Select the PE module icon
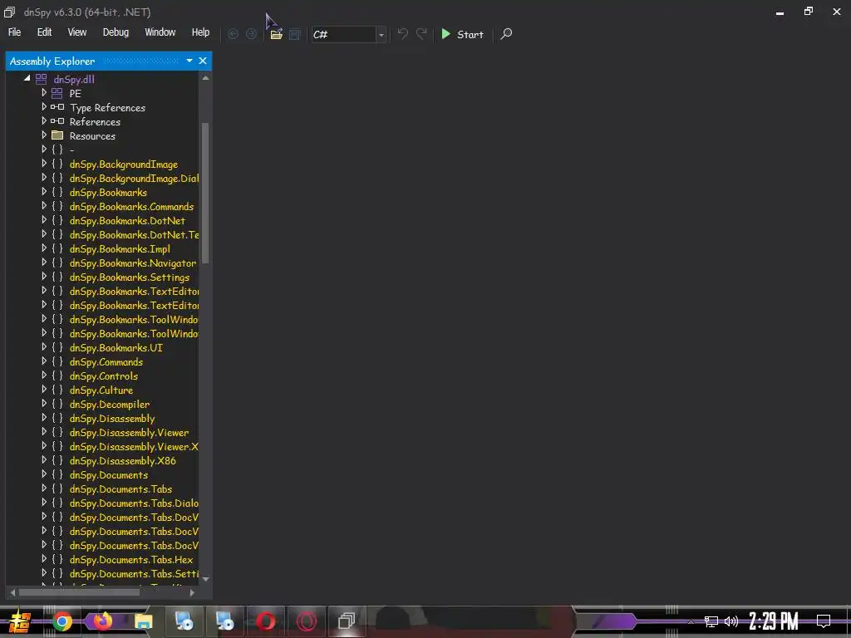 [57, 93]
